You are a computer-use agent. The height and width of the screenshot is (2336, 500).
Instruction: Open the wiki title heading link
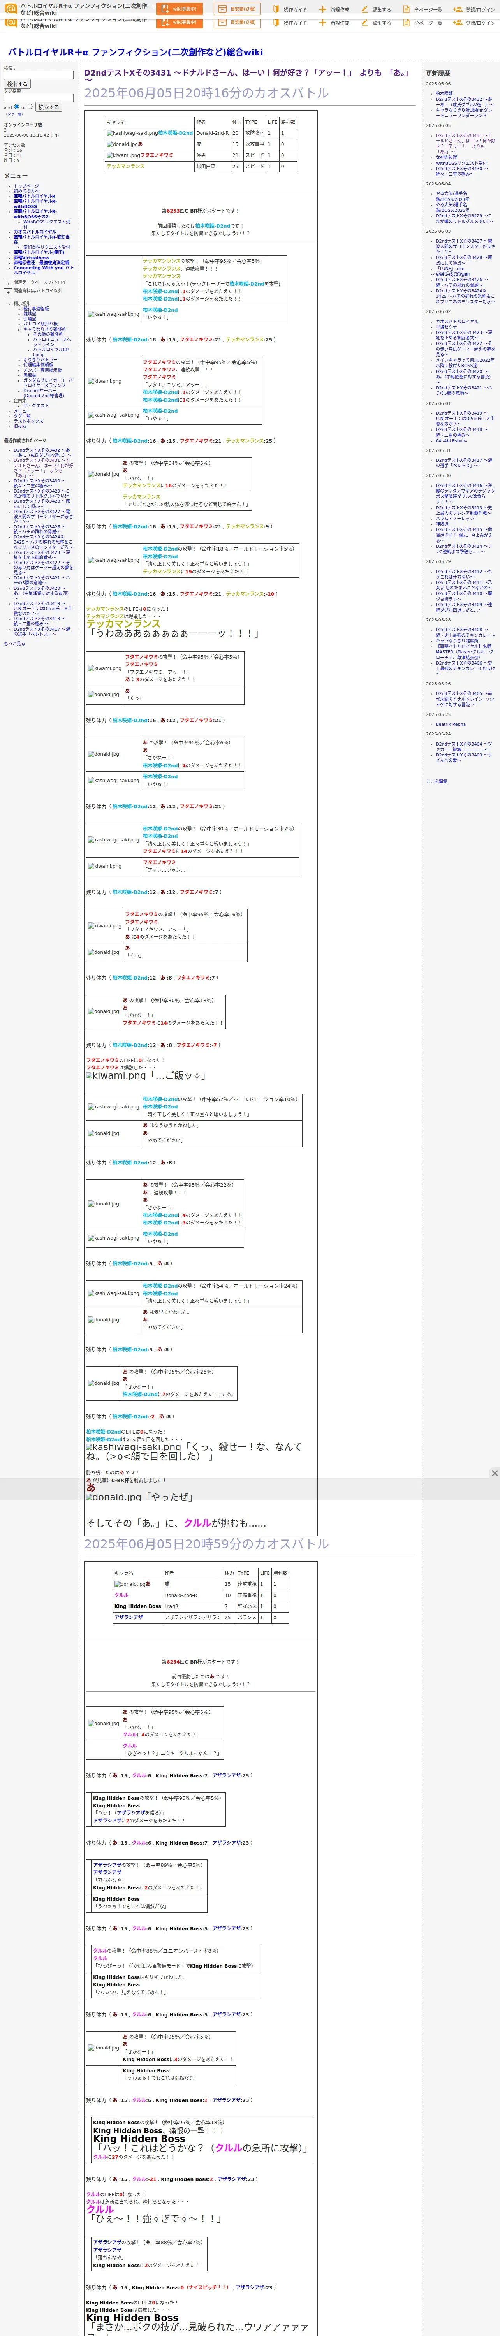pos(135,53)
